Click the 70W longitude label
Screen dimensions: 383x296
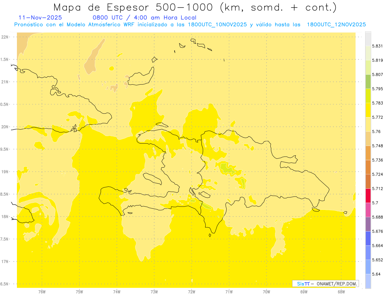(266, 292)
